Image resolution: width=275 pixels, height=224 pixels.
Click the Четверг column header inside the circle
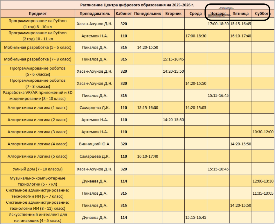(x=218, y=13)
